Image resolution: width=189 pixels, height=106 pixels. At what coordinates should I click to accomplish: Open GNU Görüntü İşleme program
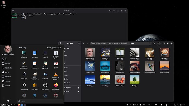35,76
